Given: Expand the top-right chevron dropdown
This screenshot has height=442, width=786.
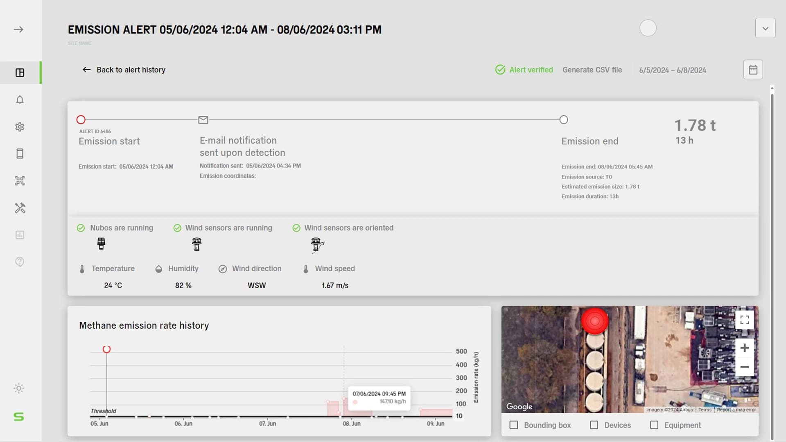Looking at the screenshot, I should 765,29.
